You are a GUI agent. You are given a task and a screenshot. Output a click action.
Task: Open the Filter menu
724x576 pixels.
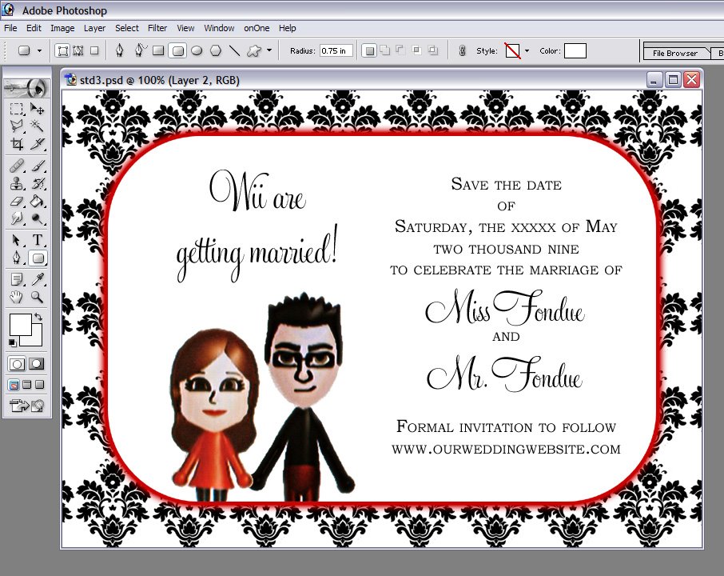157,28
